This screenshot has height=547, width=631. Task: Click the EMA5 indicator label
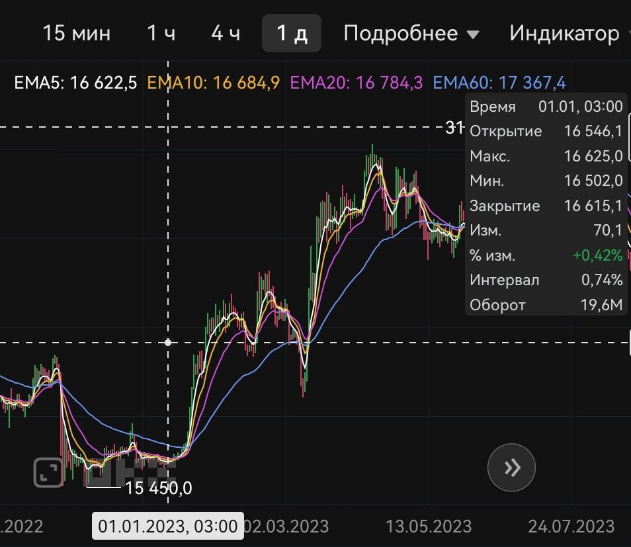point(75,83)
